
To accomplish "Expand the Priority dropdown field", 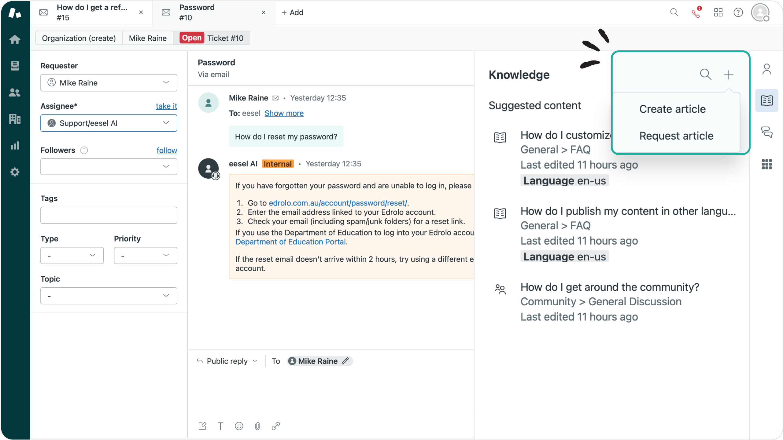I will tap(145, 255).
